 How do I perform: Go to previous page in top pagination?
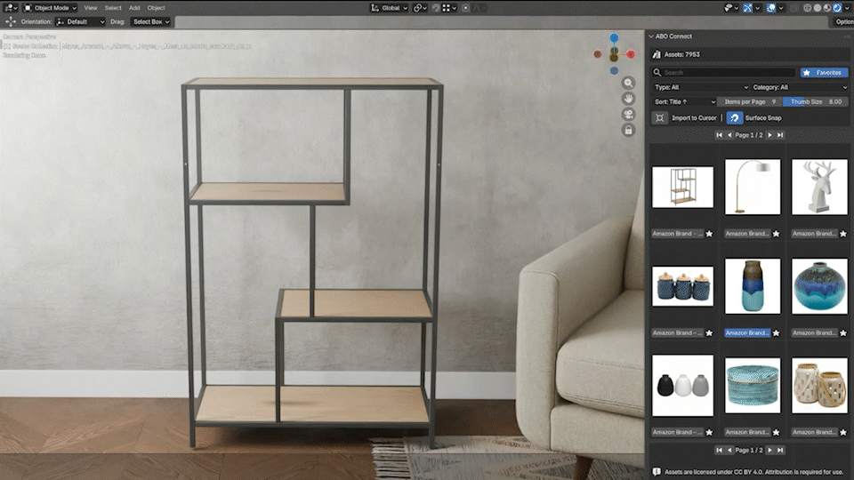729,135
